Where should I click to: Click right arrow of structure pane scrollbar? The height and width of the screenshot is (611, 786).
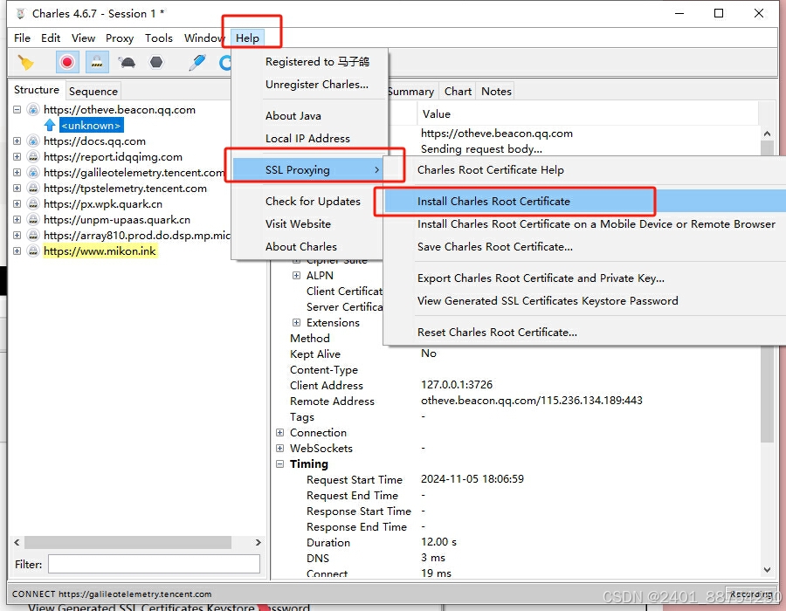tap(259, 542)
